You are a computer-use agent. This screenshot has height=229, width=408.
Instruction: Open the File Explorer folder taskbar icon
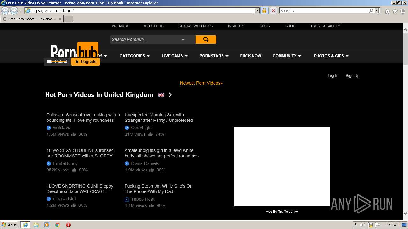[x=36, y=225]
